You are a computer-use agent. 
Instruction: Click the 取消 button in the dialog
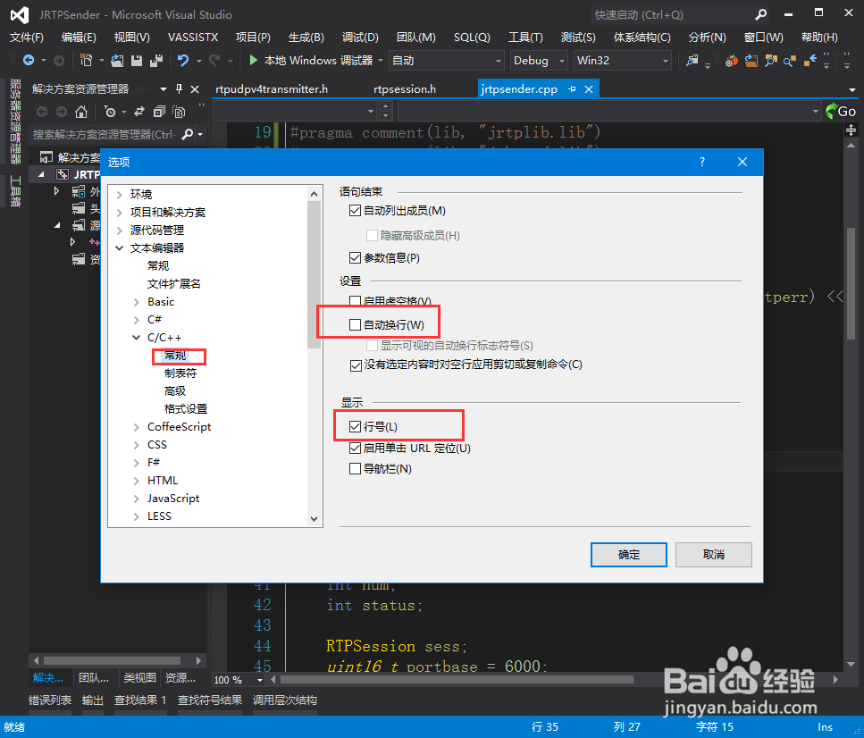[x=713, y=554]
